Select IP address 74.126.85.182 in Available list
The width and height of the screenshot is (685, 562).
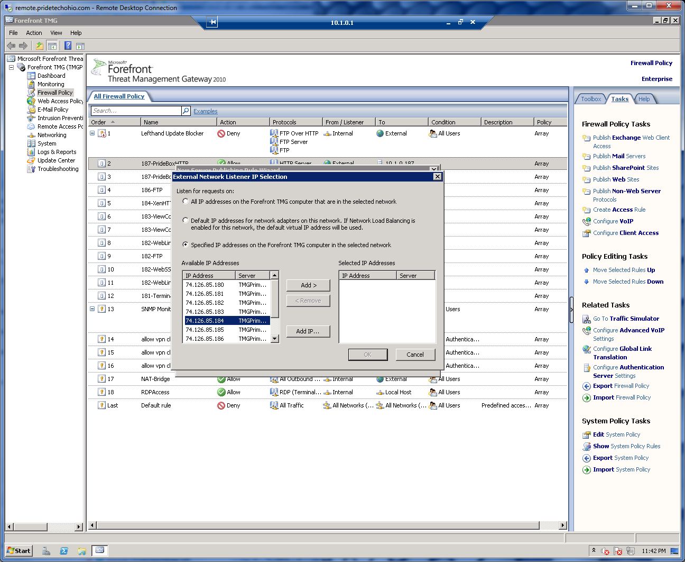click(x=227, y=303)
